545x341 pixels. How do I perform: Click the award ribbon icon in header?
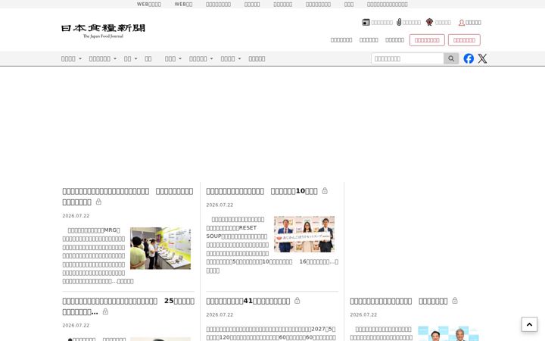(x=430, y=22)
